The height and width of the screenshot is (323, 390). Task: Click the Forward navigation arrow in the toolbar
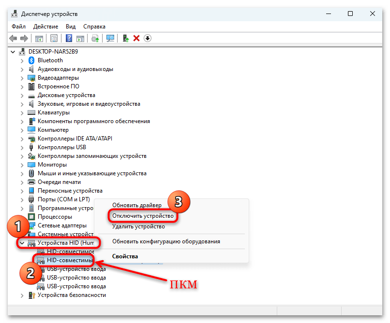tap(23, 38)
